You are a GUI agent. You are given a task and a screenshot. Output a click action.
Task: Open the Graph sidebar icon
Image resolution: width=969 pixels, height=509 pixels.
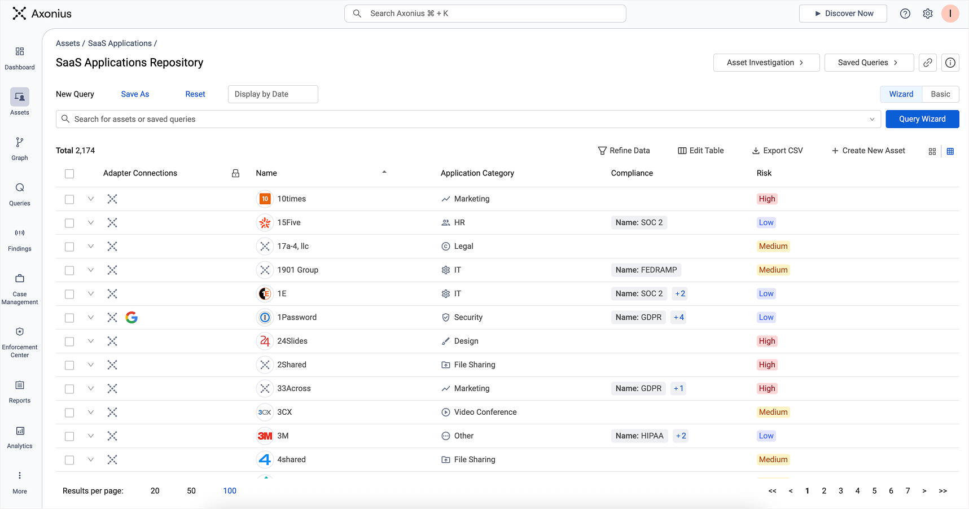(x=20, y=142)
